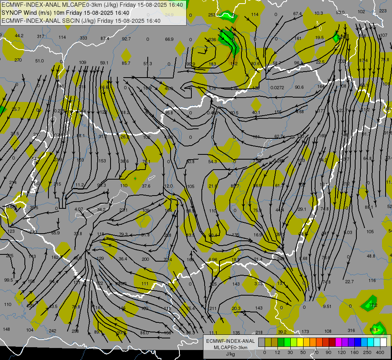Viewport: 392px width, 360px height.
Task: Click the legend unit label 'J/kg'
Action: pos(230,354)
